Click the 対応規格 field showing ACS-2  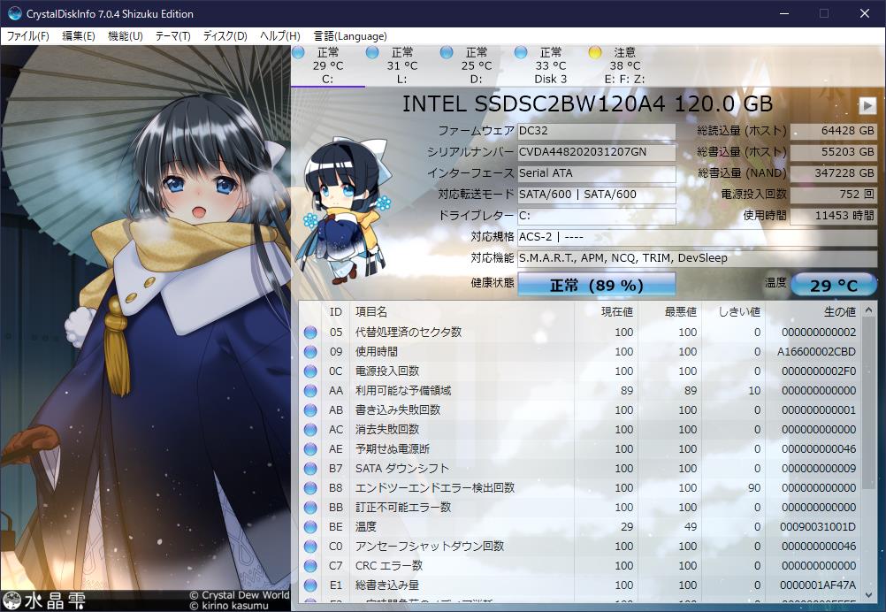pyautogui.click(x=698, y=237)
